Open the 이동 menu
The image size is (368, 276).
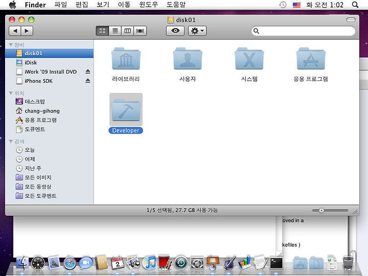click(x=124, y=5)
